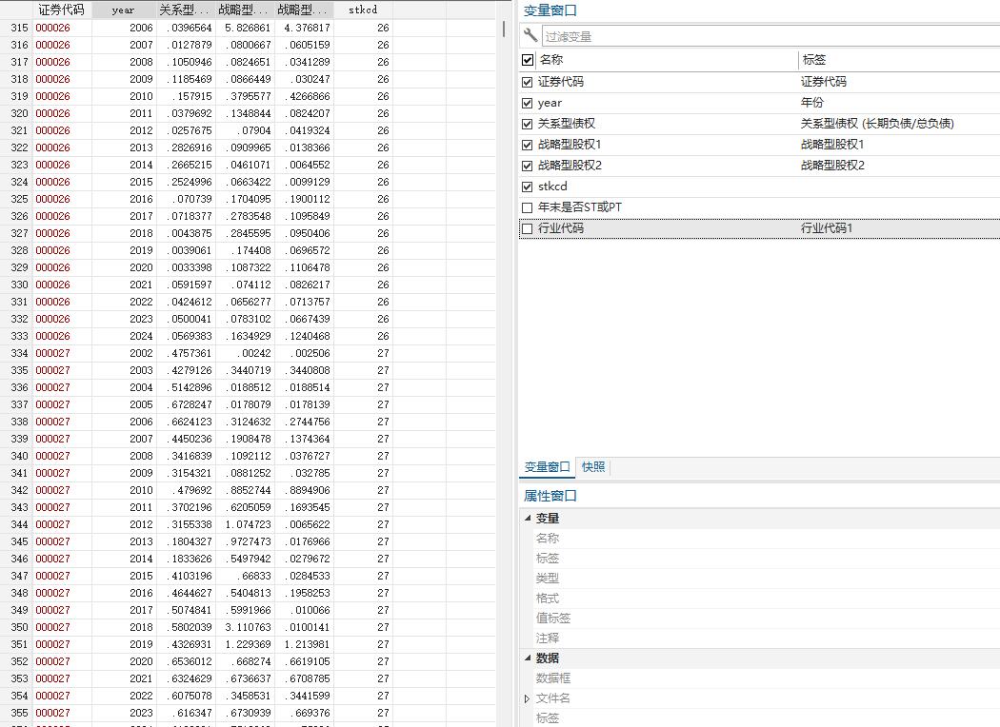Click the 标签 column header in variable list
Image resolution: width=1000 pixels, height=727 pixels.
pyautogui.click(x=814, y=60)
